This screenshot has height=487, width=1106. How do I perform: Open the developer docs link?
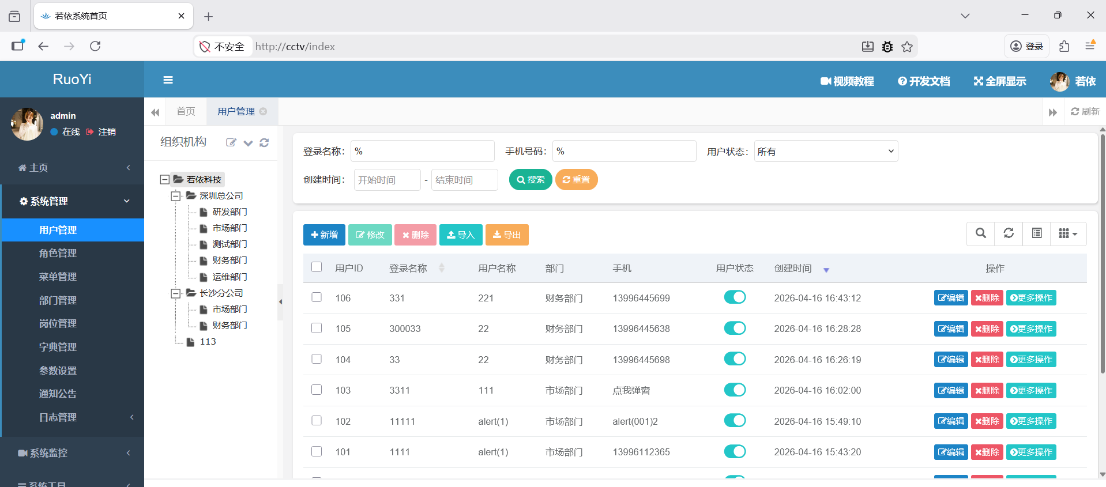click(x=924, y=81)
